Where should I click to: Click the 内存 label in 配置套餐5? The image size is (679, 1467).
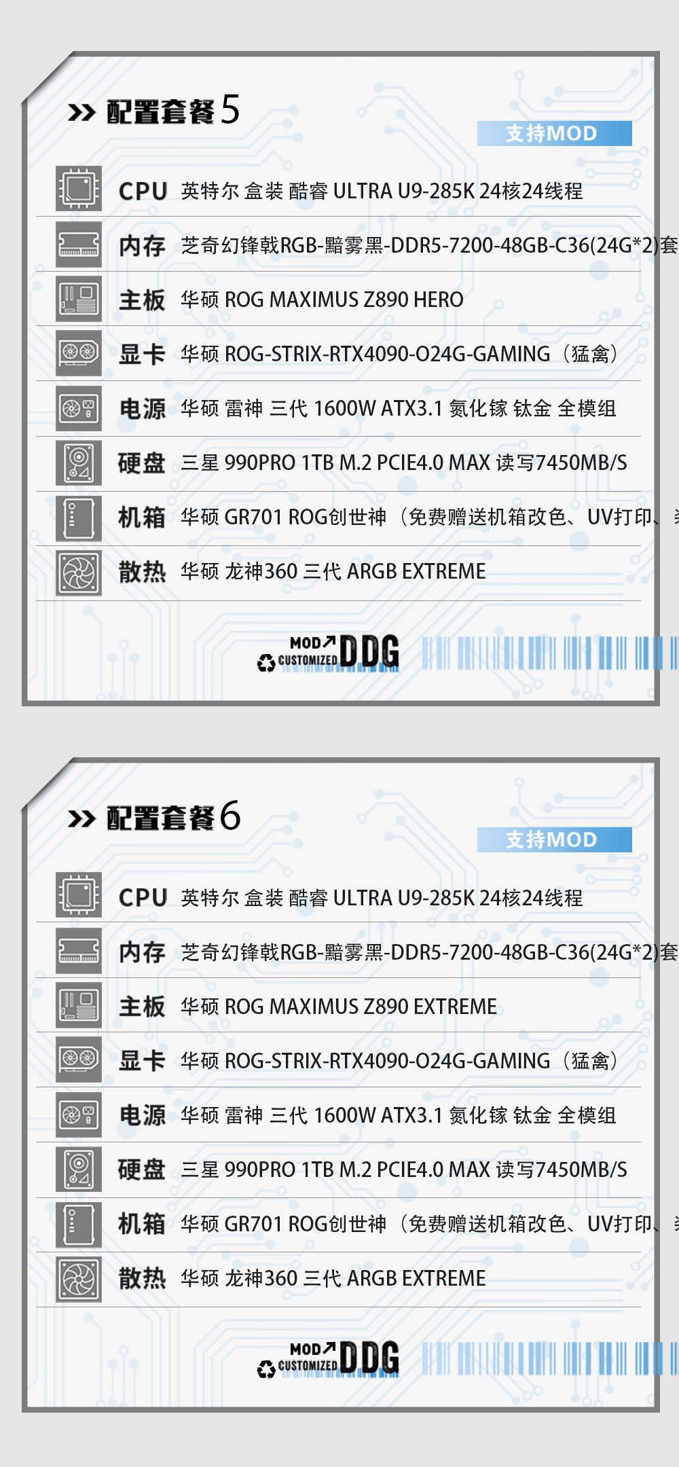pos(143,246)
